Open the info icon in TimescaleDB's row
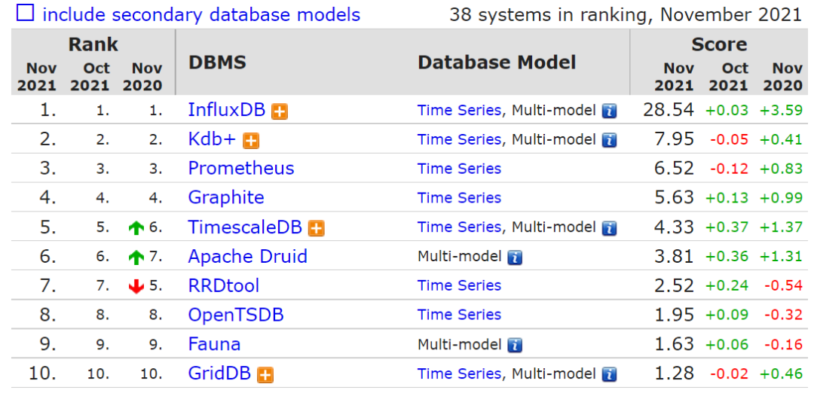 tap(609, 228)
